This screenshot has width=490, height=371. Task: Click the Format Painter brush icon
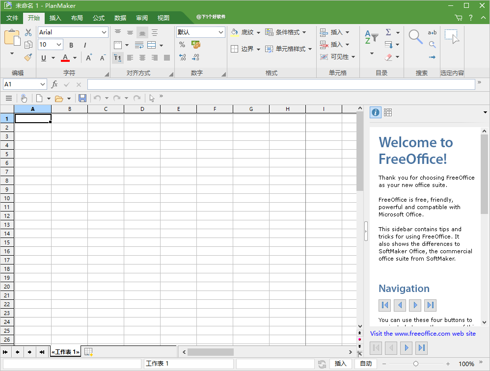(28, 57)
